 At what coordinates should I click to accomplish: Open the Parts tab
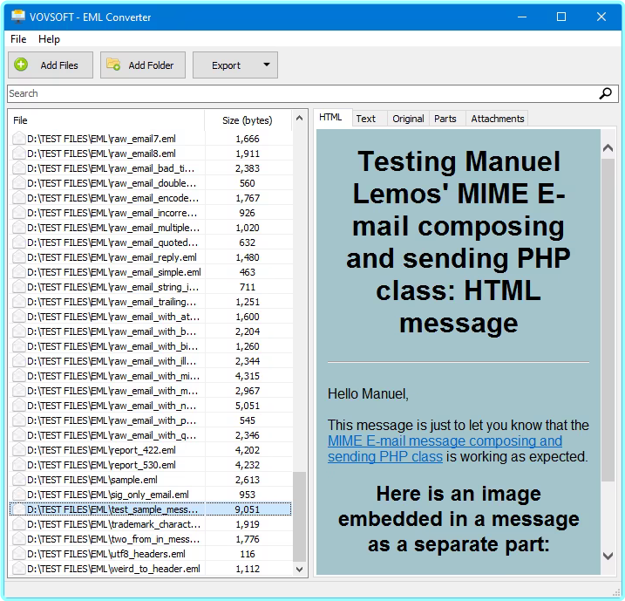(x=445, y=119)
